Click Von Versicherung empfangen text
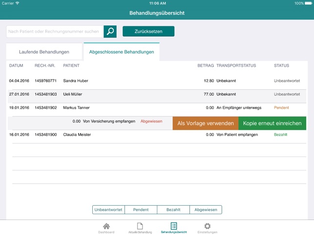Image resolution: width=314 pixels, height=235 pixels. [x=109, y=121]
